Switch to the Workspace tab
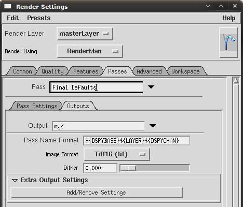The height and width of the screenshot is (207, 243). coord(185,71)
